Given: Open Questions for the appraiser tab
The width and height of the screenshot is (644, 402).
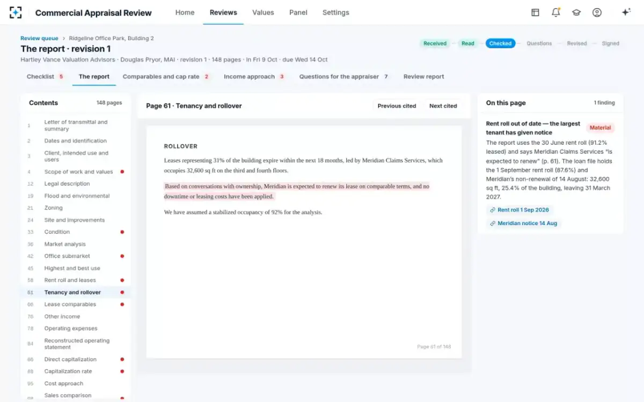Looking at the screenshot, I should click(344, 77).
